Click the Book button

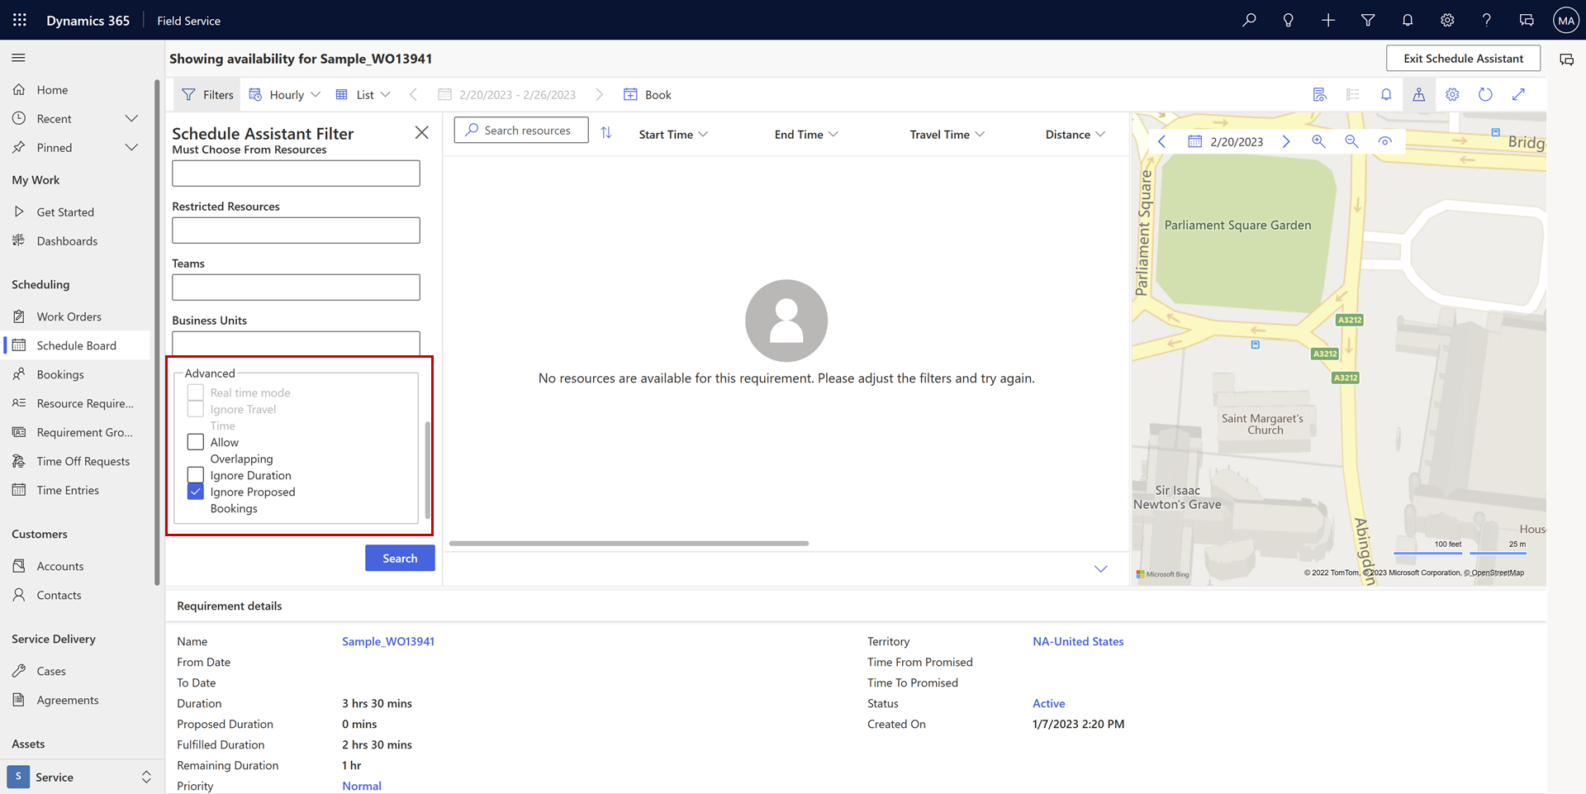(648, 94)
